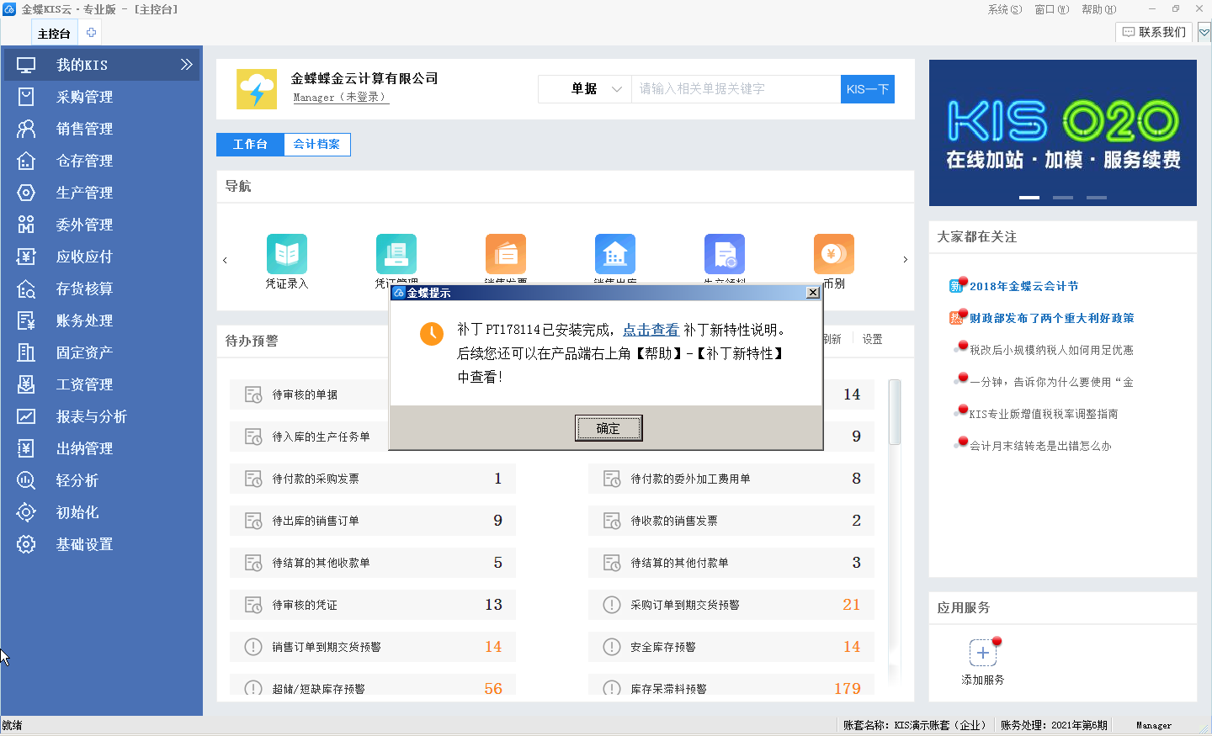Viewport: 1212px width, 736px height.
Task: Click Manager（未登录）link
Action: [x=339, y=98]
